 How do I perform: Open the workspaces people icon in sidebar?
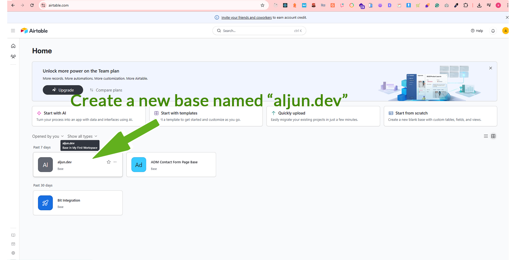pos(13,57)
